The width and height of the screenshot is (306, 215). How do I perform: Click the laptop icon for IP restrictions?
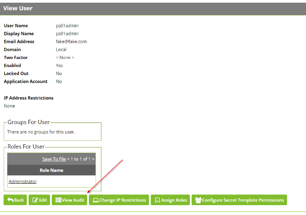[95, 200]
